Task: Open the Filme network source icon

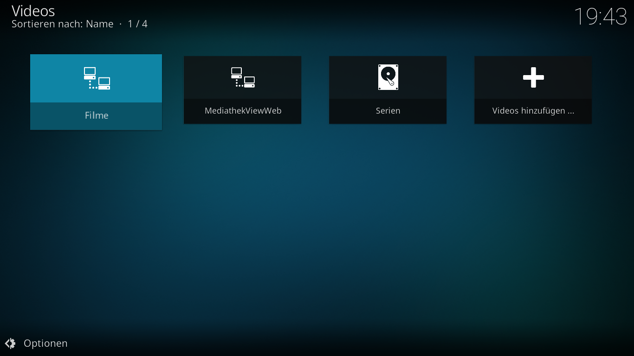Action: pos(97,78)
